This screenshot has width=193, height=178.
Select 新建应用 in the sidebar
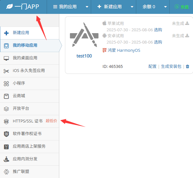point(30,33)
